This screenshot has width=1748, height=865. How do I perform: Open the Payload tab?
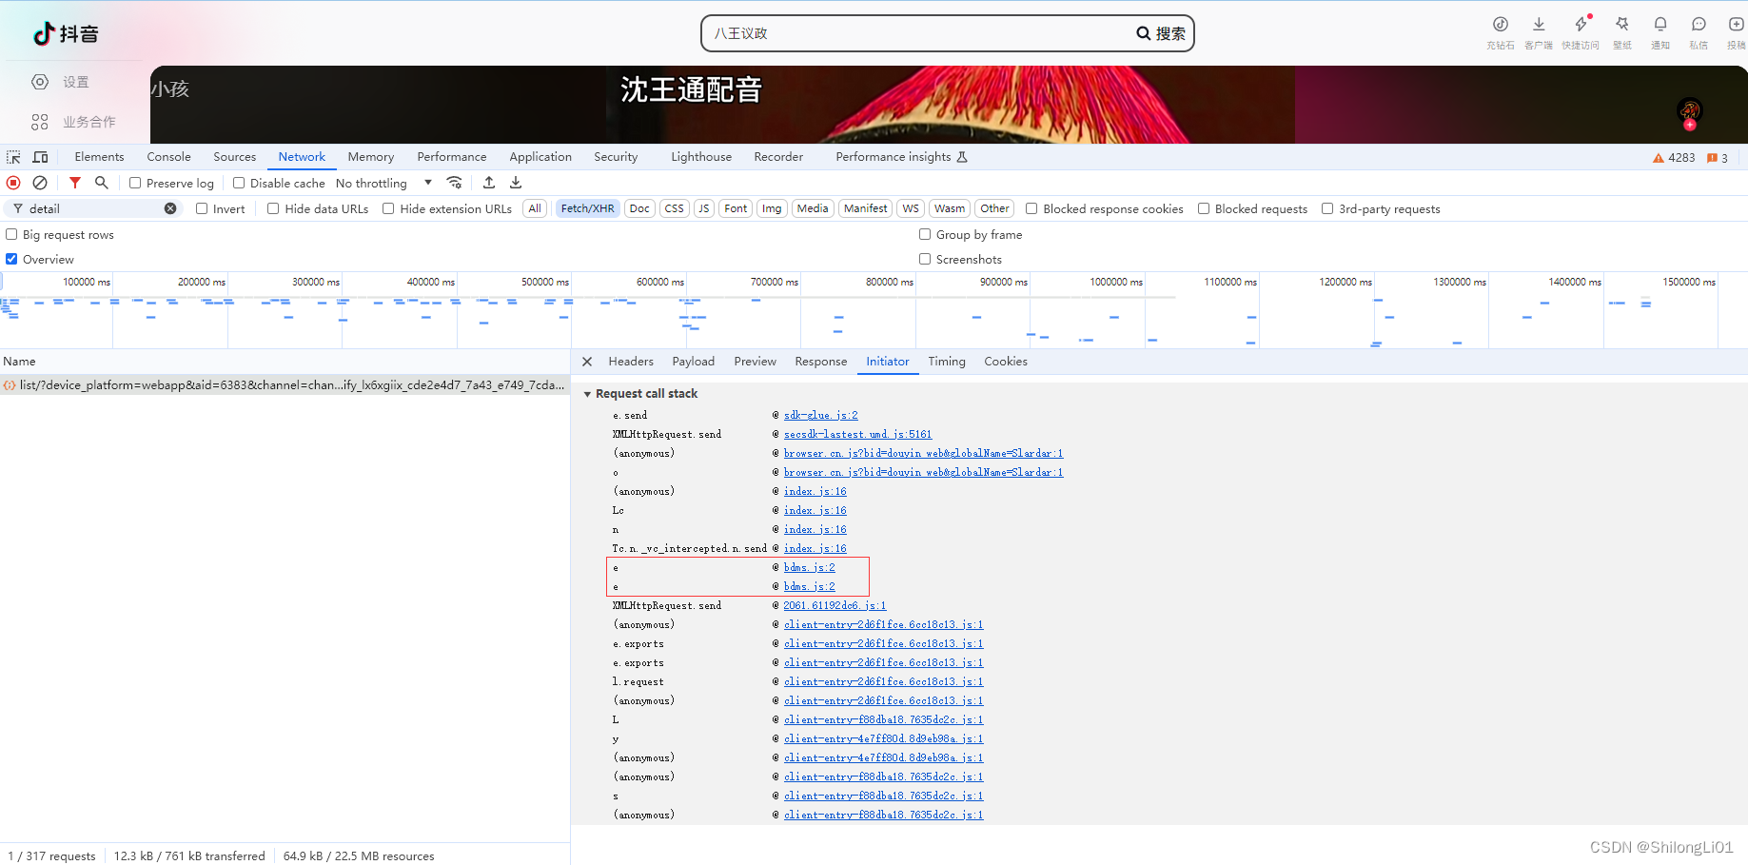(x=693, y=362)
